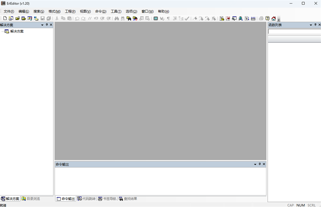Expand the toolbar overflow options arrow
Screen dimensions: 321x207
pyautogui.click(x=278, y=19)
